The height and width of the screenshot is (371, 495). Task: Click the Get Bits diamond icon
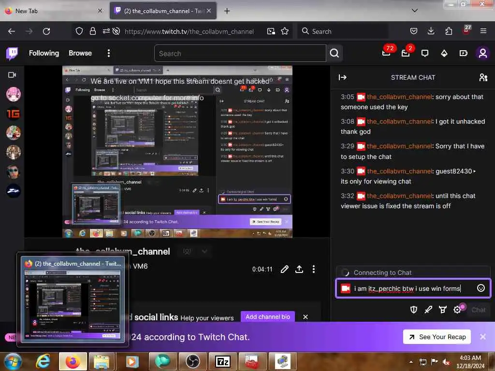coord(444,53)
